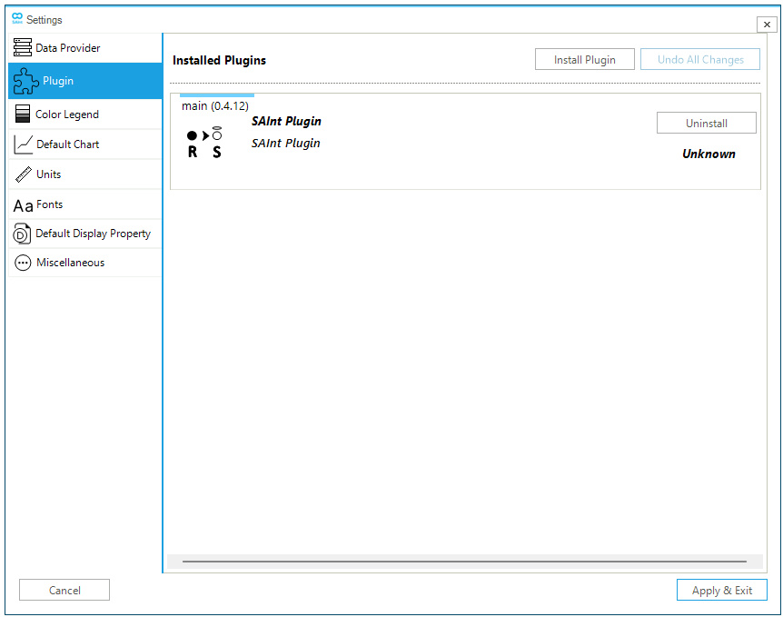Viewport: 783px width, 617px height.
Task: Switch to the Fonts settings page
Action: 84,204
